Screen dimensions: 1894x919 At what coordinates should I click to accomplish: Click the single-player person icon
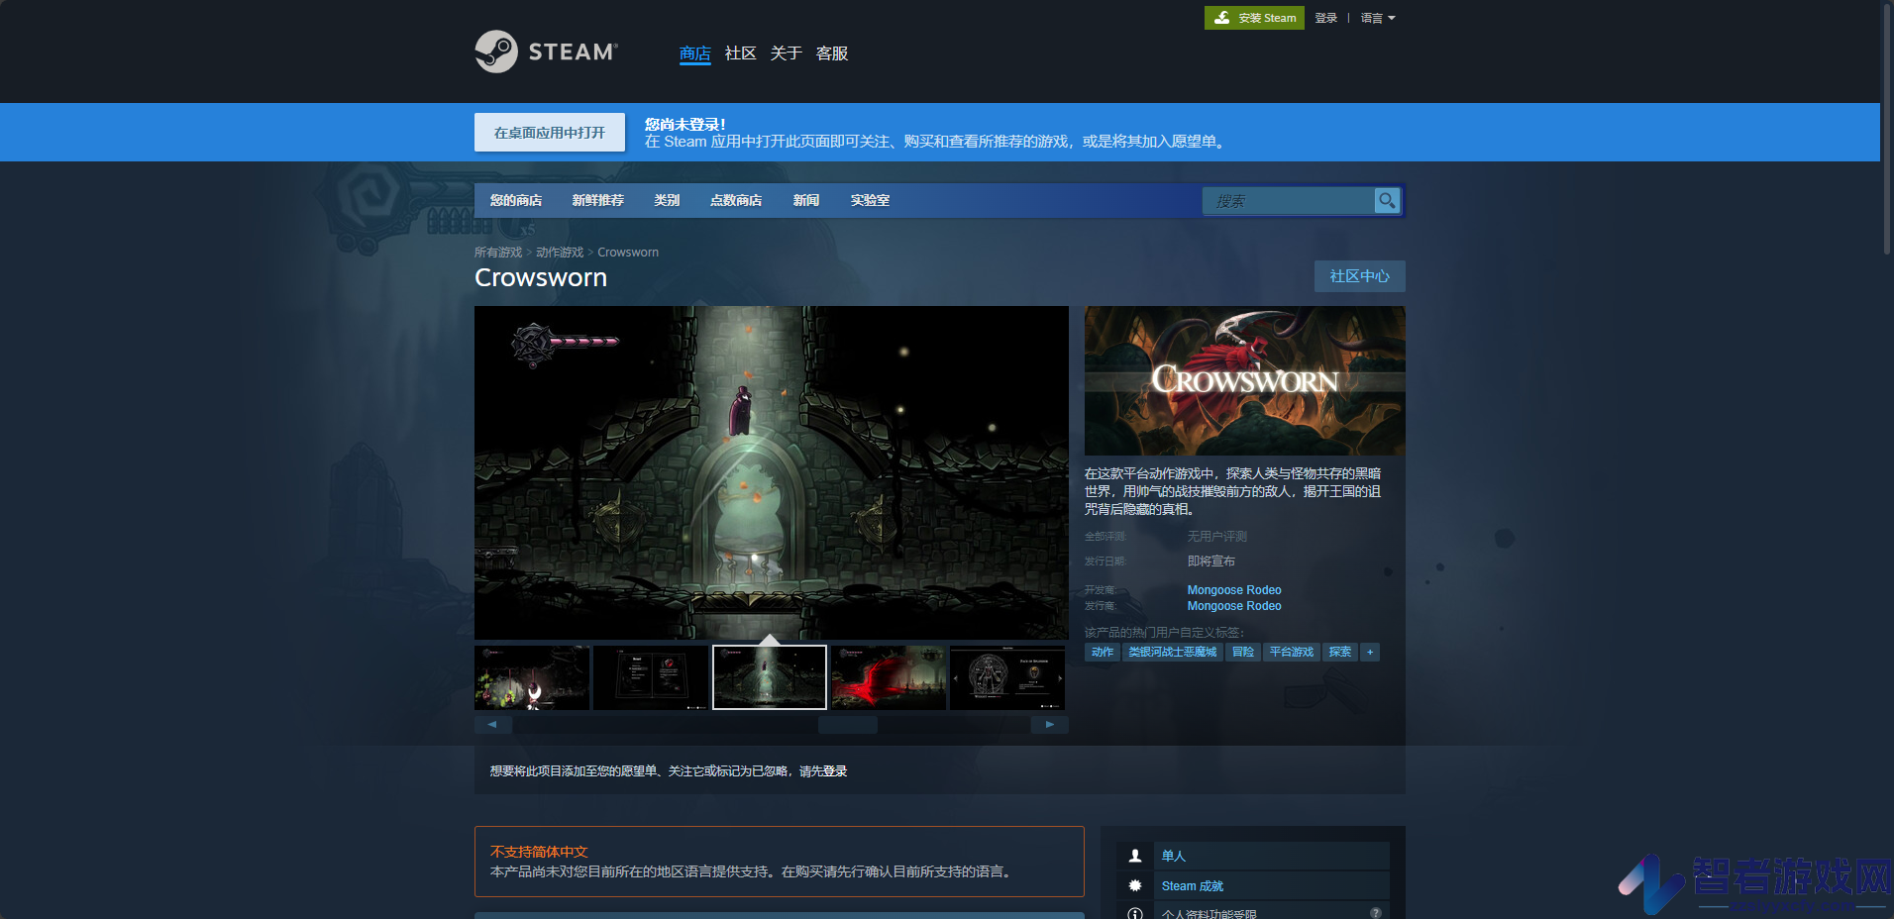coord(1135,856)
